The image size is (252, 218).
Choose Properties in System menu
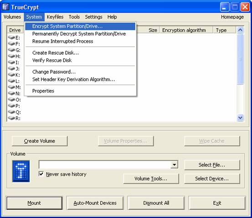(80, 91)
